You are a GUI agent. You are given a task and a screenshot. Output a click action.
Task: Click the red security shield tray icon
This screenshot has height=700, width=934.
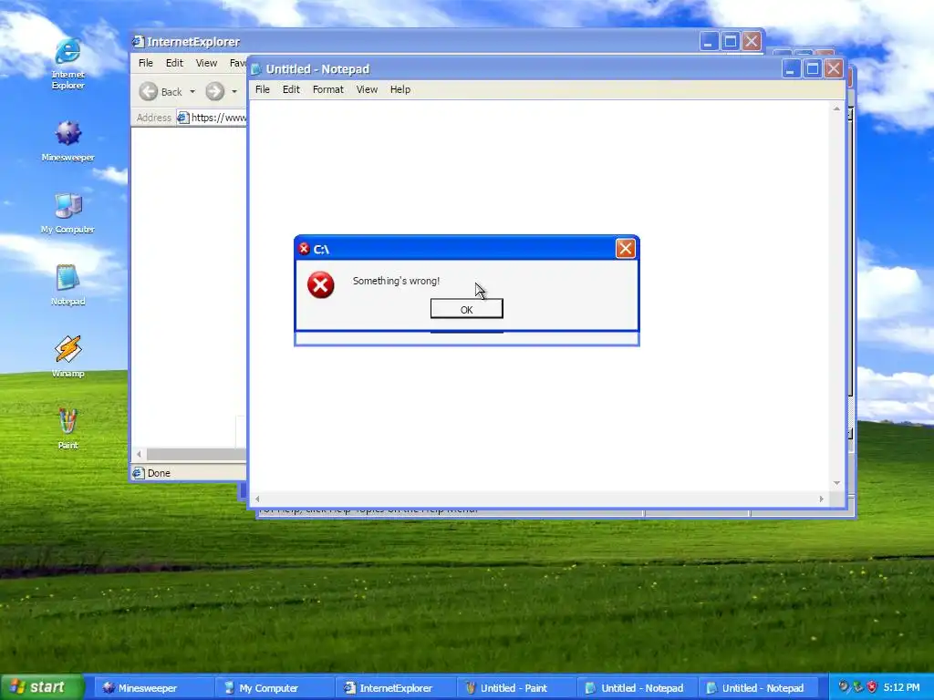[872, 687]
